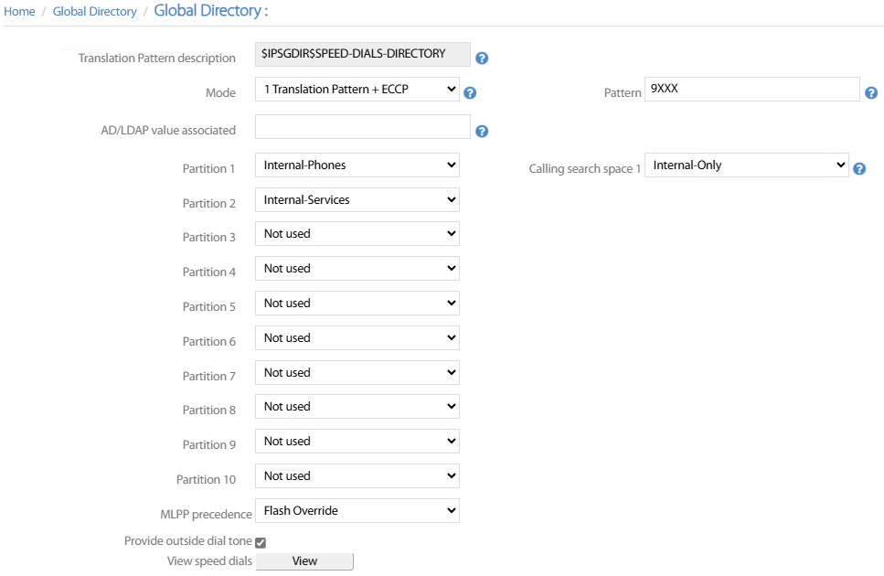
Task: Click help icon next to Mode dropdown
Action: tap(470, 93)
